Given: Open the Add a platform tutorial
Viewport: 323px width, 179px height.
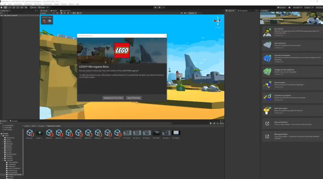Looking at the screenshot, I should [x=292, y=45].
